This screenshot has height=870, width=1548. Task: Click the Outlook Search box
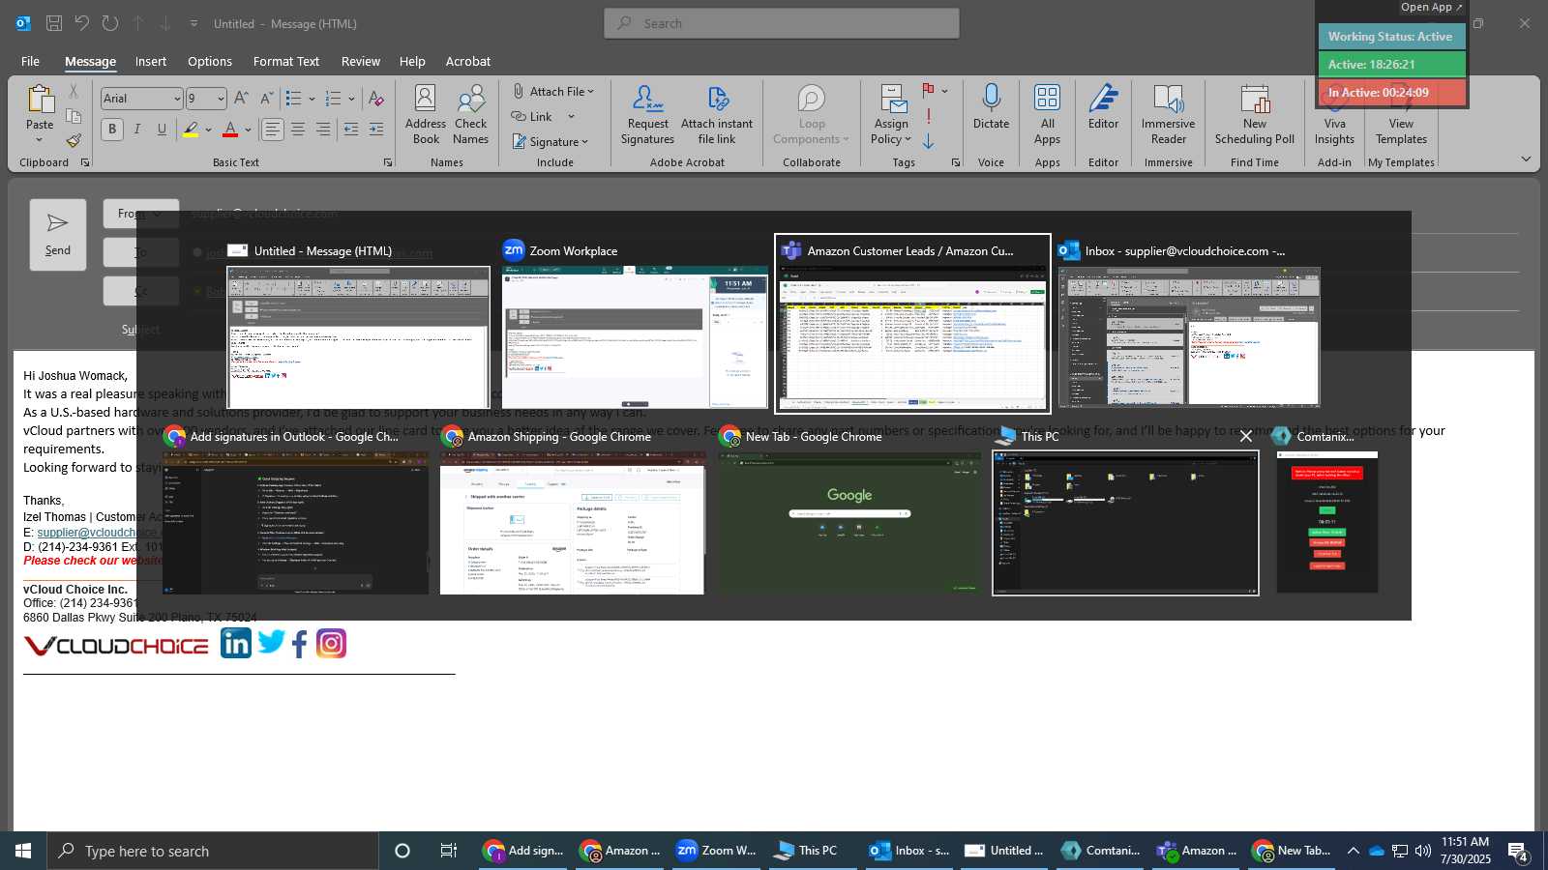[782, 23]
